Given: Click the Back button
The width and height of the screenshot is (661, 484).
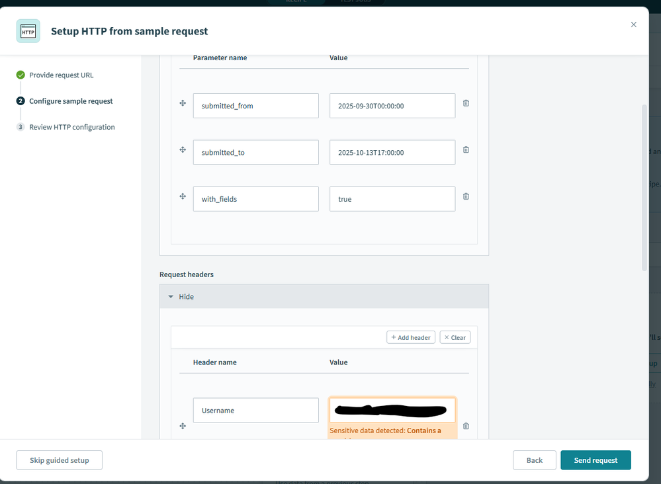Looking at the screenshot, I should click(x=534, y=460).
